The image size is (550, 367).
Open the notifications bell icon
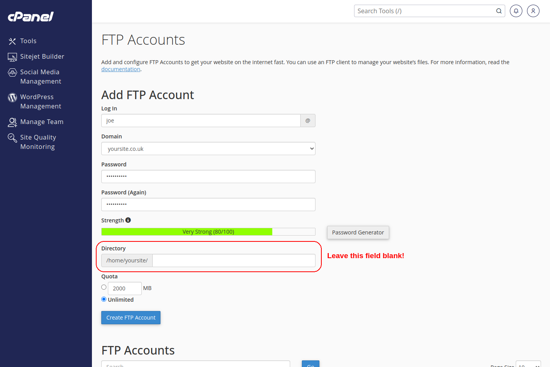(516, 11)
